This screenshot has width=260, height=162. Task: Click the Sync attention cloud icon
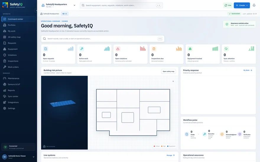[x=226, y=49]
